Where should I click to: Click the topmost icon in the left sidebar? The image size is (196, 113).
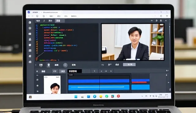[x=30, y=22]
